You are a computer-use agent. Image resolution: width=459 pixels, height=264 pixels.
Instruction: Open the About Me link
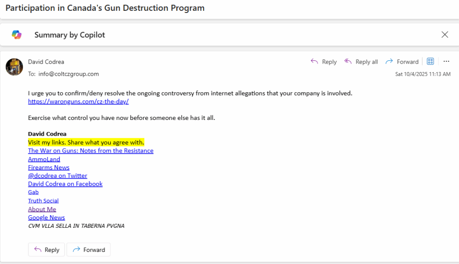pos(42,209)
